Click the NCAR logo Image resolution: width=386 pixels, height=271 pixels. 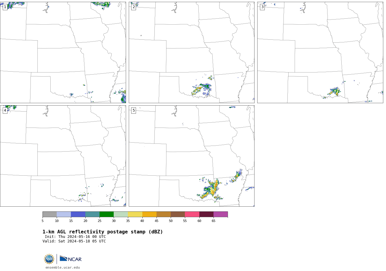71,259
